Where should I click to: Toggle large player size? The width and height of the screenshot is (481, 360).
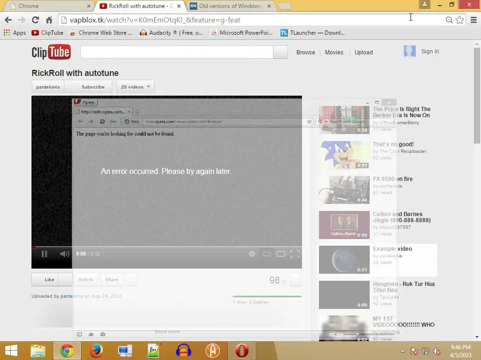coord(281,254)
